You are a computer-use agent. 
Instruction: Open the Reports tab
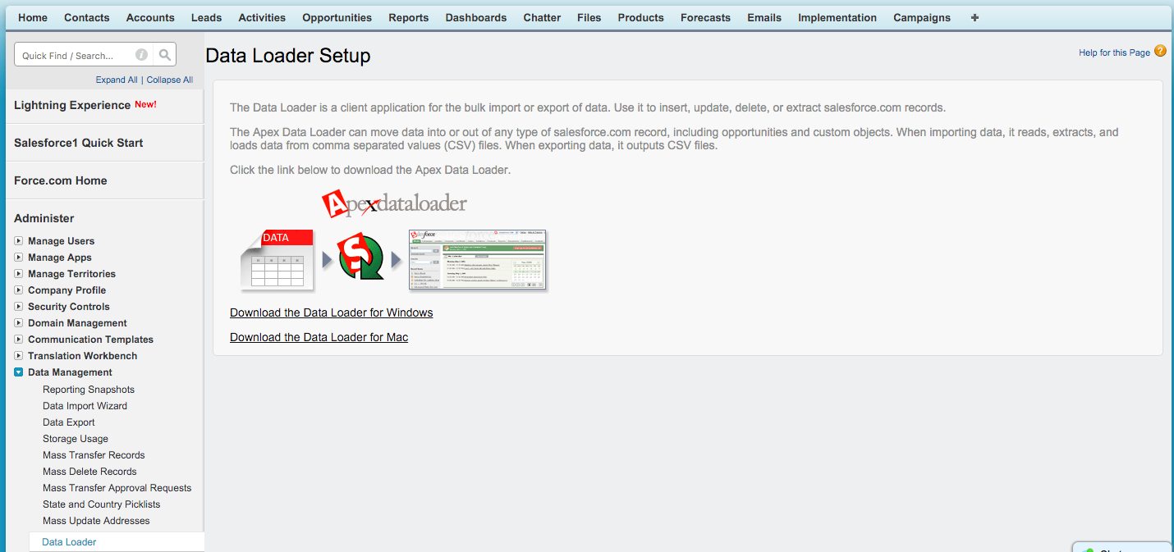coord(409,17)
